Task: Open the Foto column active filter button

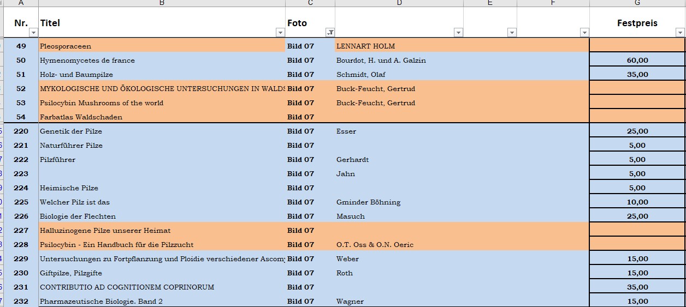Action: [x=330, y=33]
